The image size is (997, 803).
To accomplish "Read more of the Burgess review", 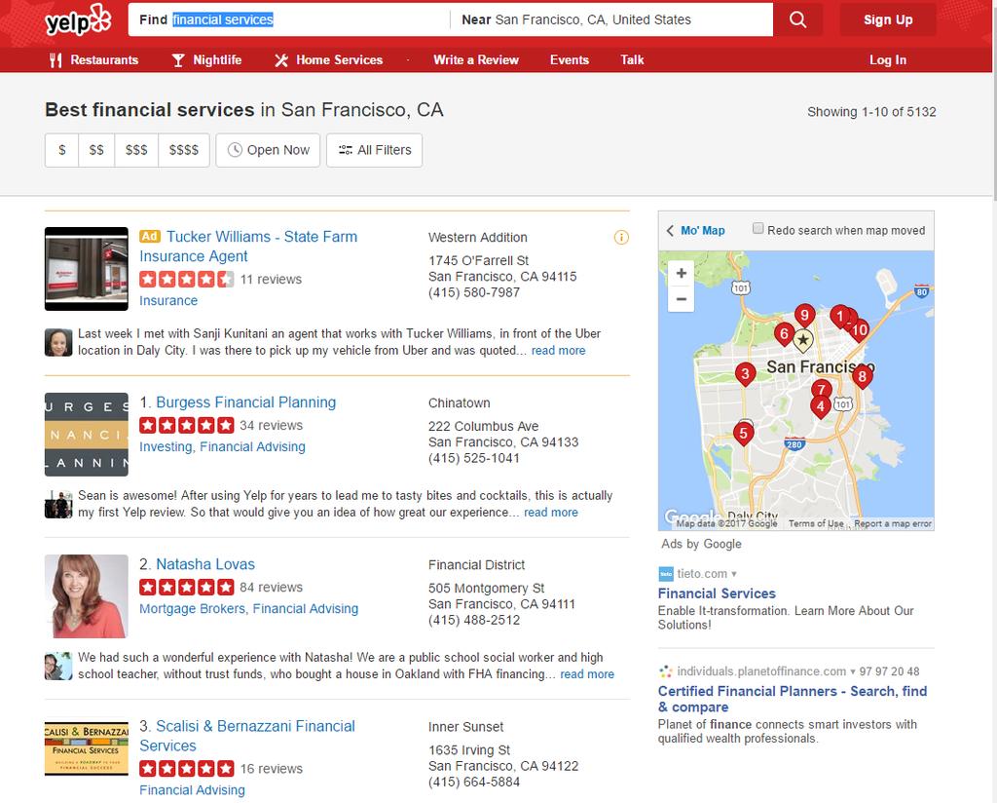I will (551, 513).
